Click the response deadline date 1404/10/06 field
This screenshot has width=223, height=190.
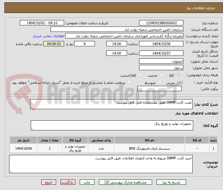click(161, 44)
